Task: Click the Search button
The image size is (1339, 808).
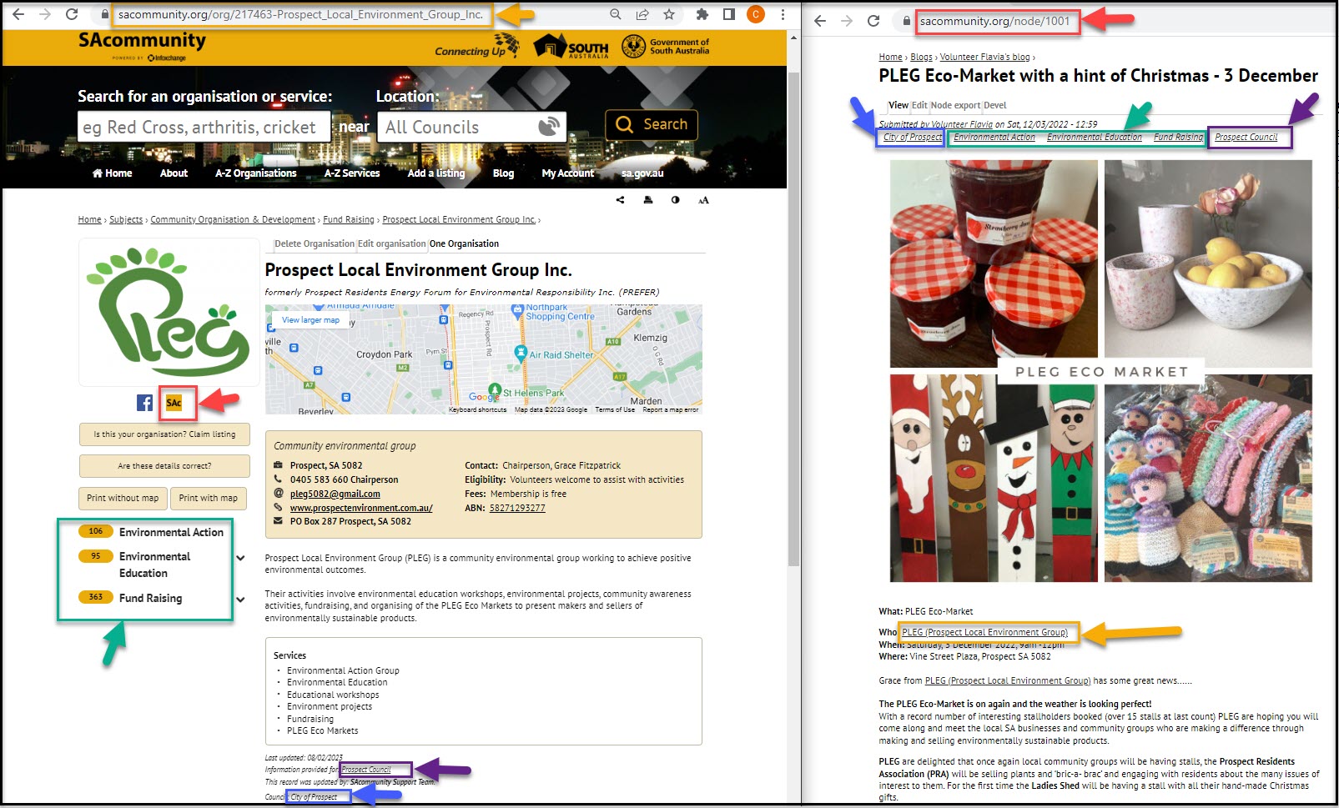Action: click(652, 125)
